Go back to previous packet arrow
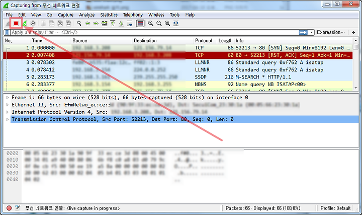The image size is (362, 215). pyautogui.click(x=87, y=23)
